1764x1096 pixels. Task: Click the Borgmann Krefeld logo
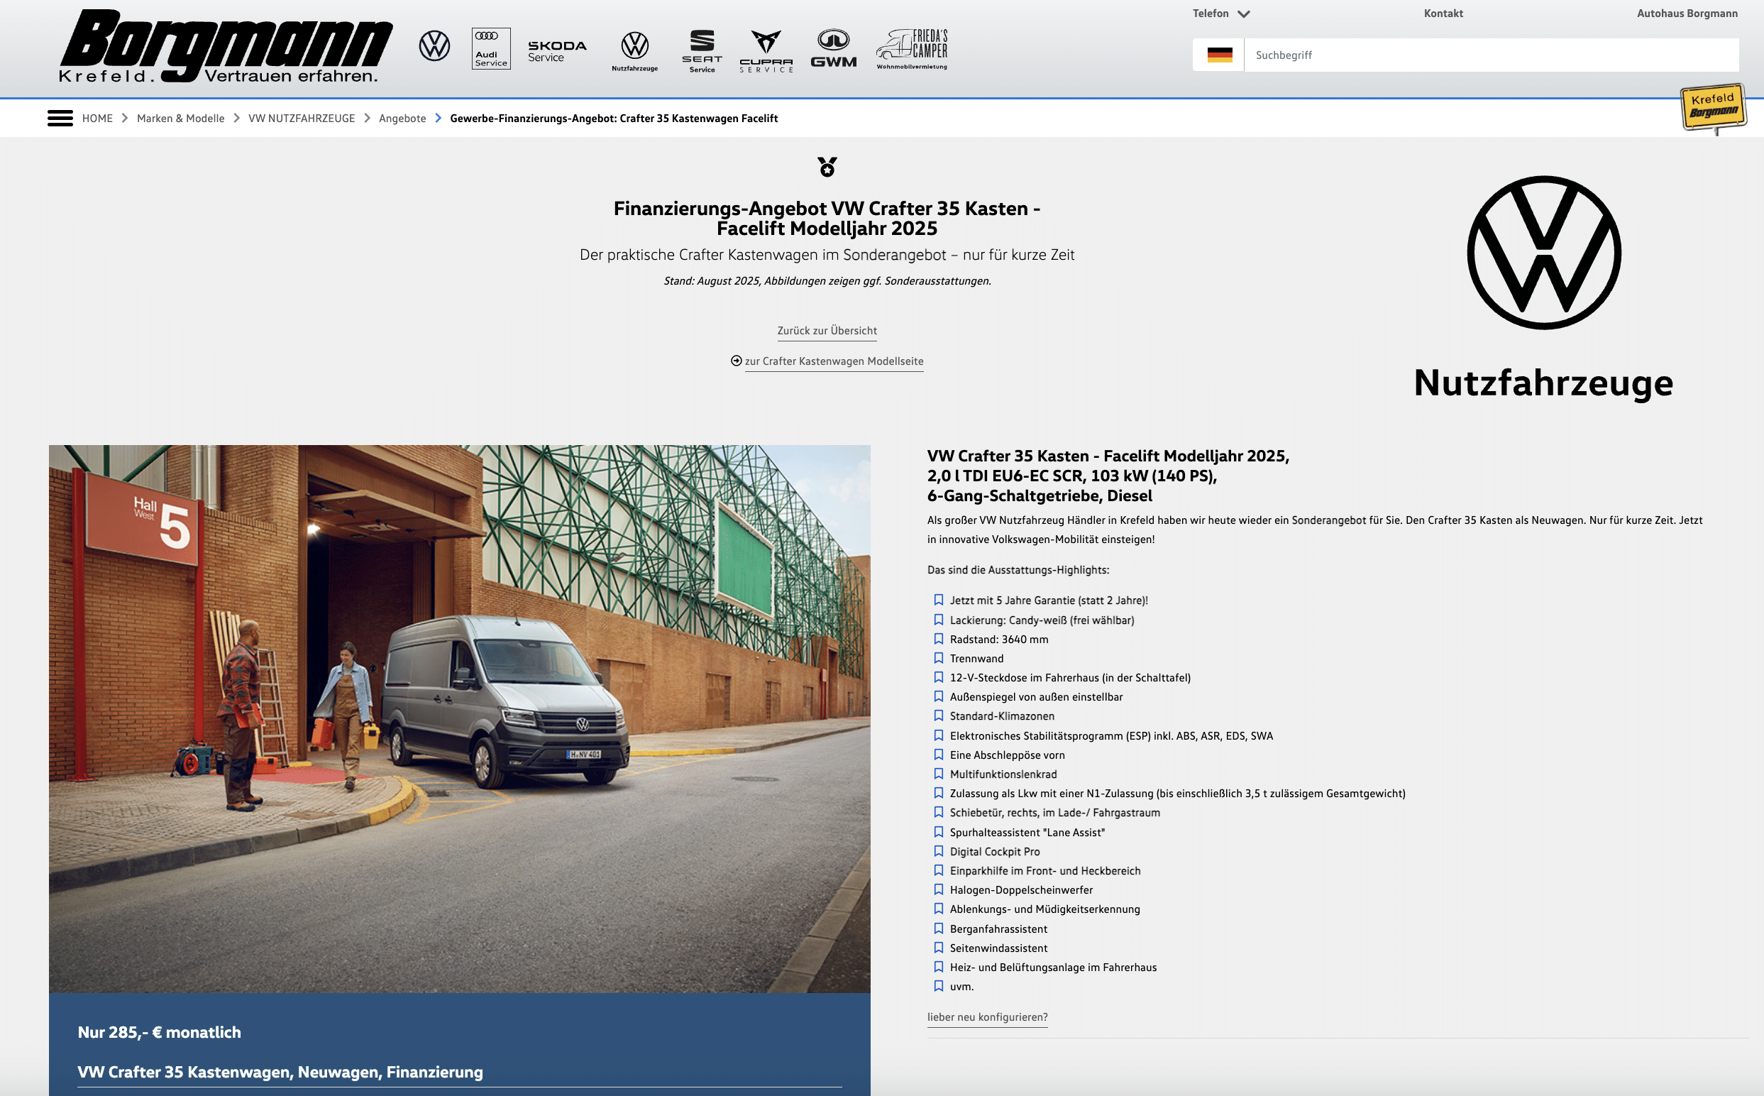coord(226,46)
